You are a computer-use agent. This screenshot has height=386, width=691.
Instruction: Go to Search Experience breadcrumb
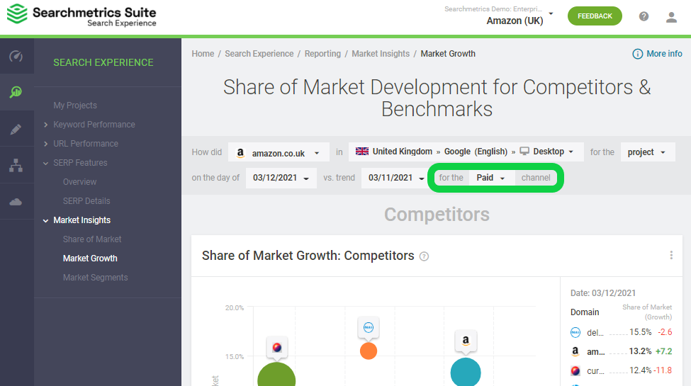pos(259,54)
